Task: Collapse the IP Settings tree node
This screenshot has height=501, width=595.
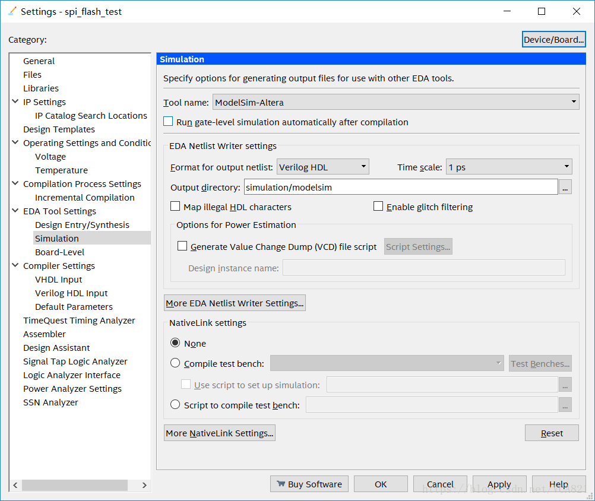Action: point(15,102)
